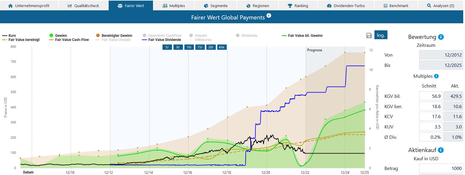465x175 pixels.
Task: Toggle Fair Value bereinigt line
Action: (21, 39)
